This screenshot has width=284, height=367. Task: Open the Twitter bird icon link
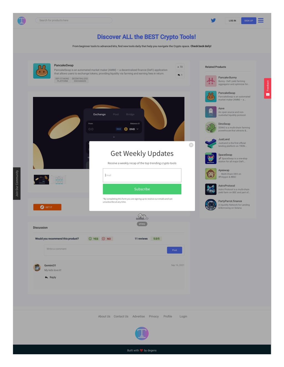213,20
